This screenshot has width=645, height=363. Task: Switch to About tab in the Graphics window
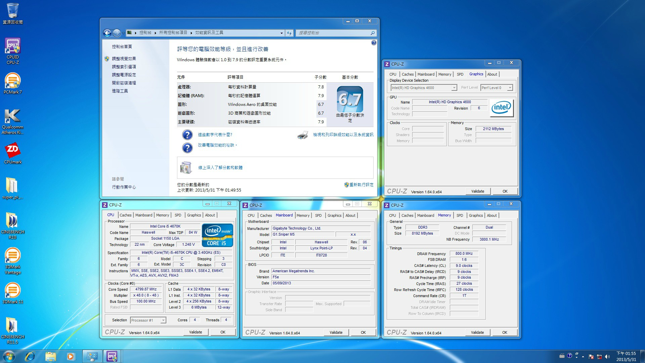pyautogui.click(x=492, y=74)
